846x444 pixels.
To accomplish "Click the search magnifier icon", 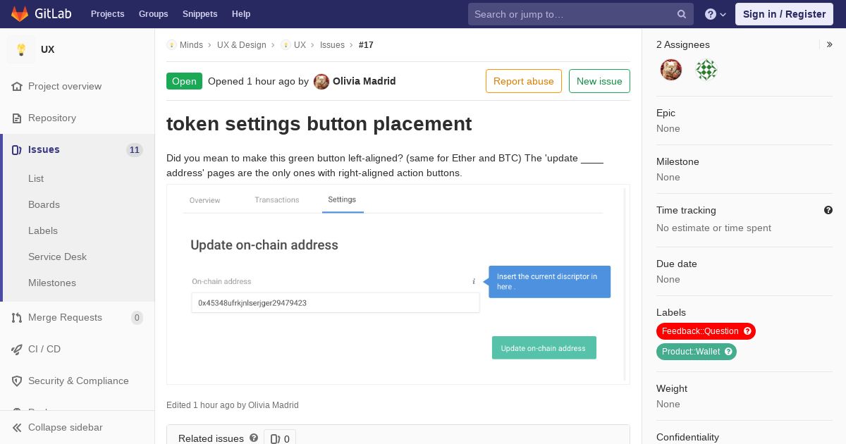I will (682, 14).
